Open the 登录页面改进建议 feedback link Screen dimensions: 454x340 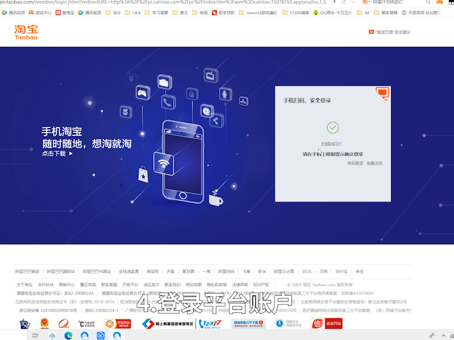pos(390,32)
